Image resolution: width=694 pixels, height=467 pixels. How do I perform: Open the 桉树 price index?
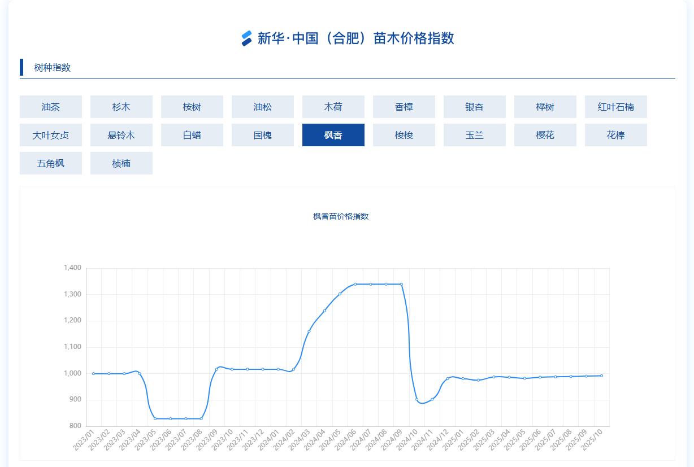point(192,107)
